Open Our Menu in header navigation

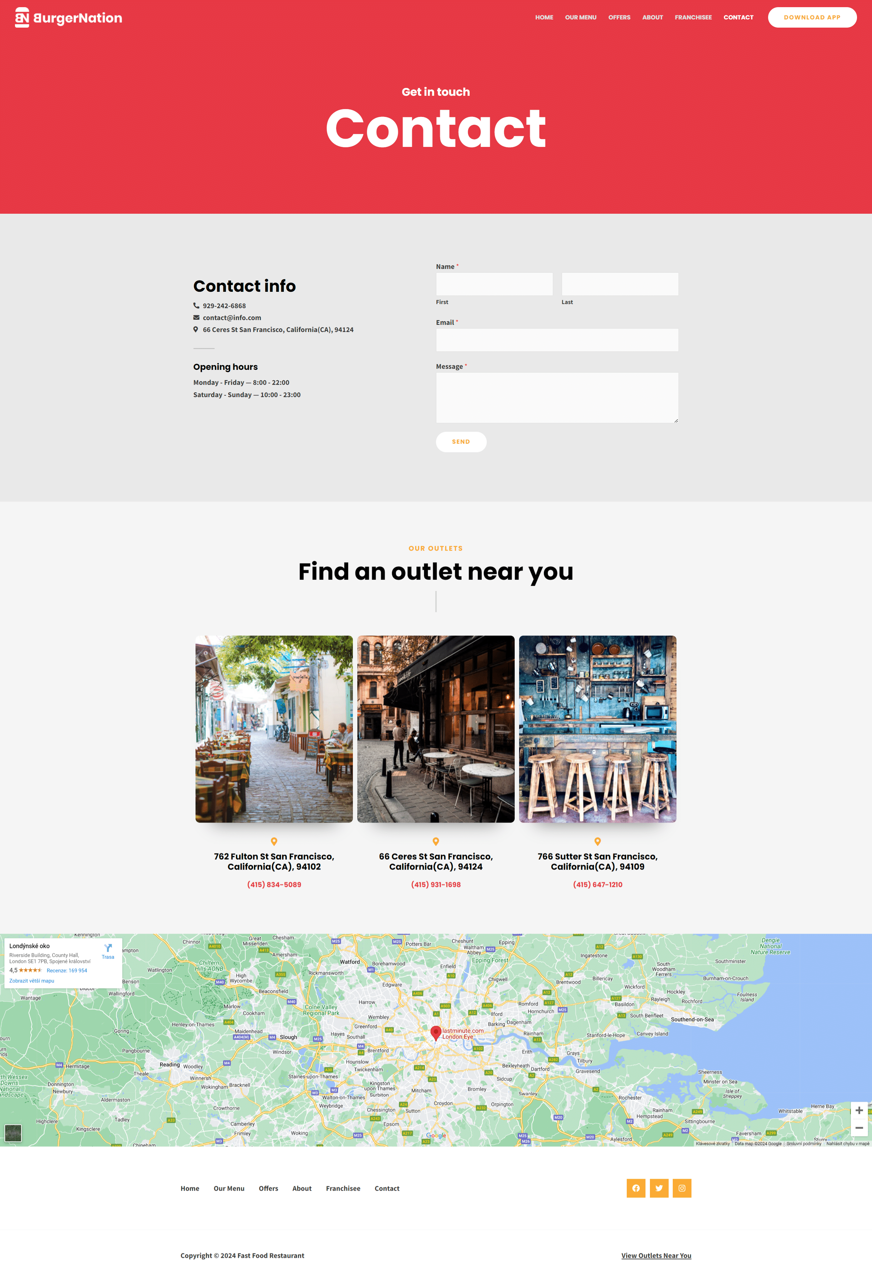[x=580, y=17]
